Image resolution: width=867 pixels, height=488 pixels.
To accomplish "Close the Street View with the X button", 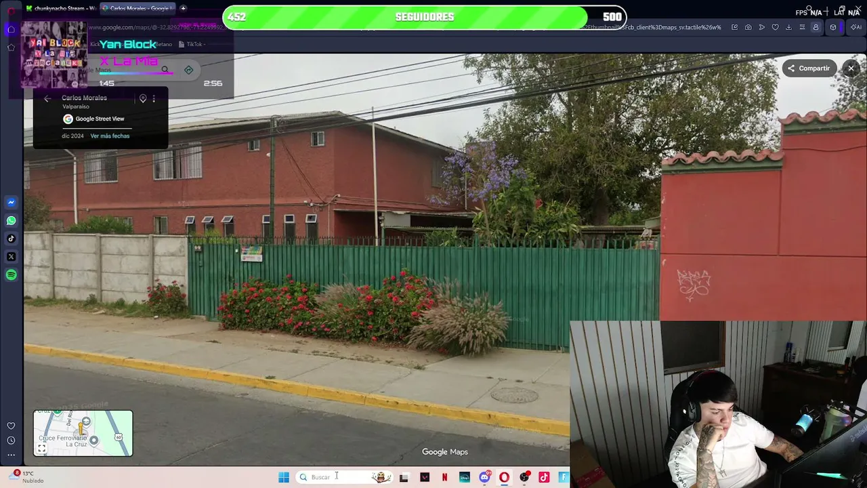I will pyautogui.click(x=851, y=68).
